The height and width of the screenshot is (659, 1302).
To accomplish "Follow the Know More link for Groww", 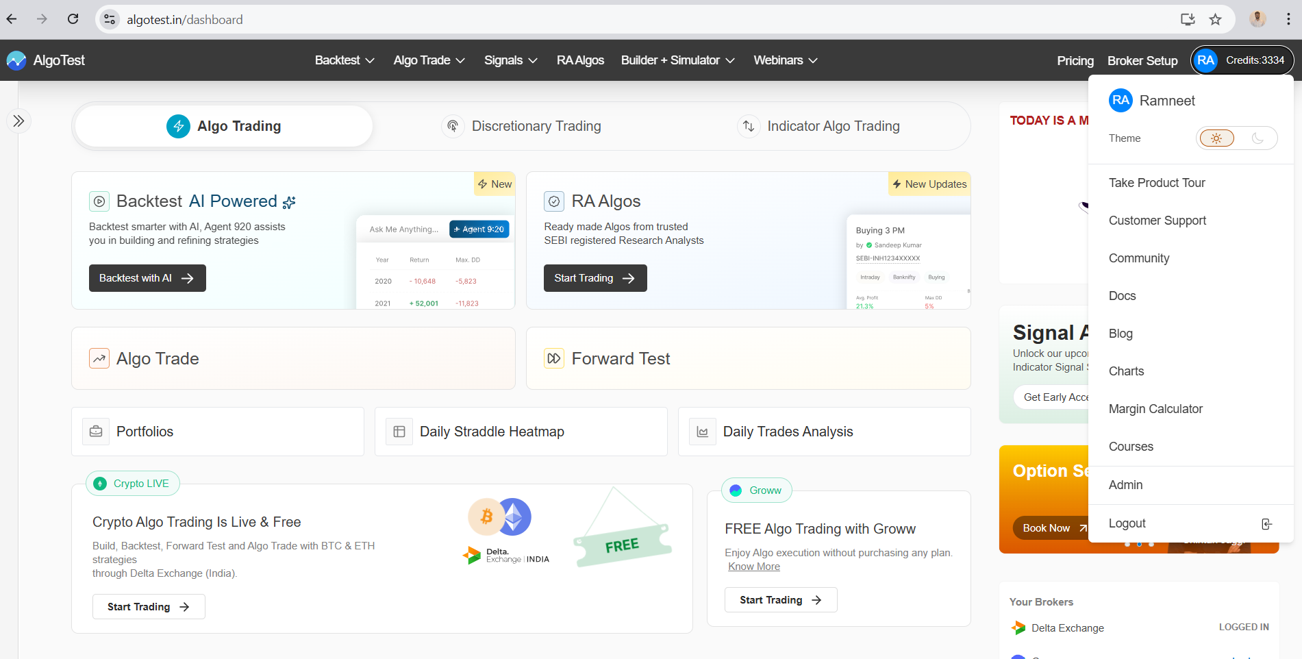I will click(753, 567).
